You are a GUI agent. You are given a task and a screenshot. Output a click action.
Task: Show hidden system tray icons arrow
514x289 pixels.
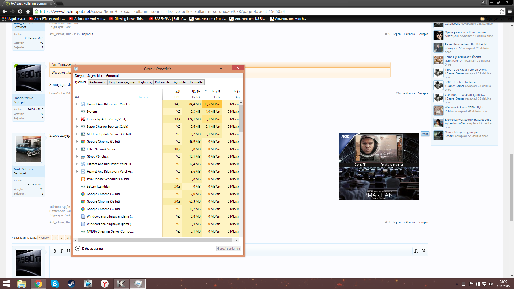(x=457, y=284)
